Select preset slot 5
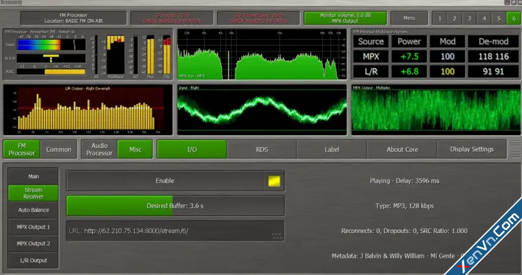The width and height of the screenshot is (522, 275). (x=499, y=18)
